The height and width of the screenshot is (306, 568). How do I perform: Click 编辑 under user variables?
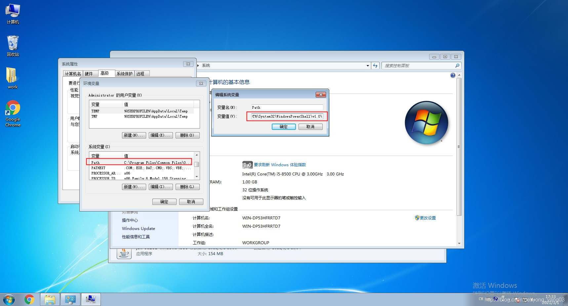coord(161,135)
